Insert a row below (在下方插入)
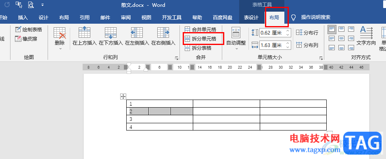386x159 pixels. [x=111, y=36]
